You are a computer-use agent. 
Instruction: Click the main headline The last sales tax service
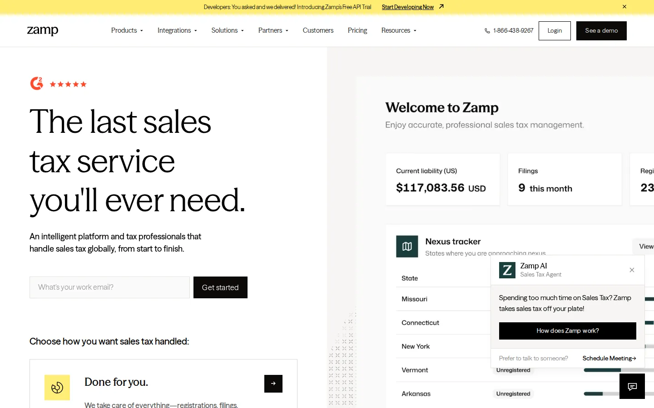[137, 161]
